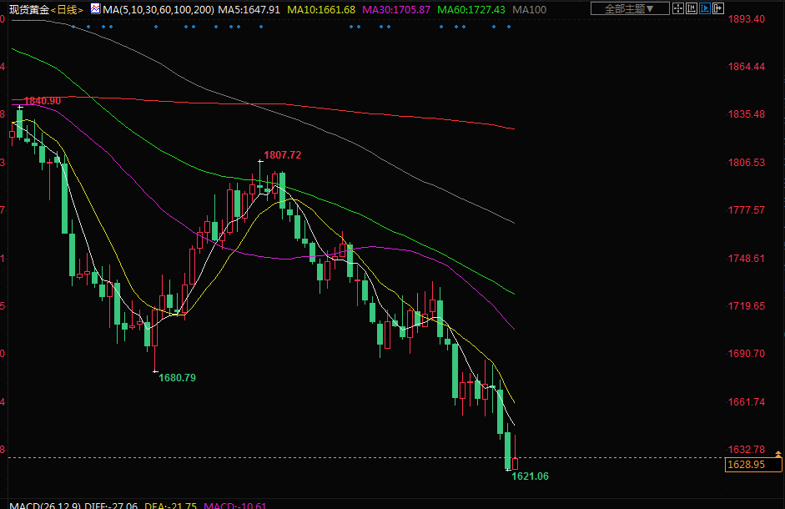This screenshot has height=509, width=785.
Task: Click the gray MA100 label
Action: click(530, 9)
